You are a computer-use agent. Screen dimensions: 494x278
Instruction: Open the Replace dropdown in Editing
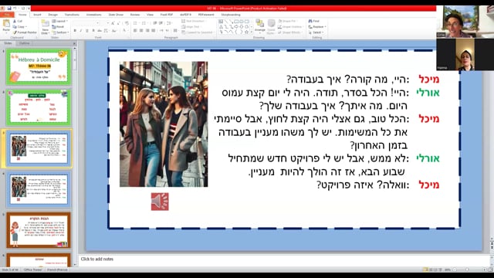(x=317, y=27)
